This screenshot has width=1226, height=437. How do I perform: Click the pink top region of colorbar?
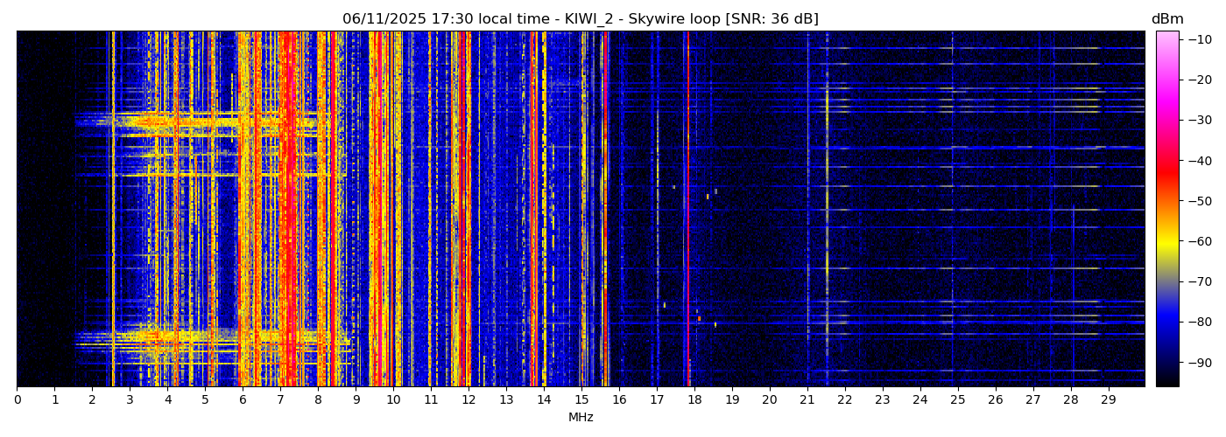[x=1166, y=44]
